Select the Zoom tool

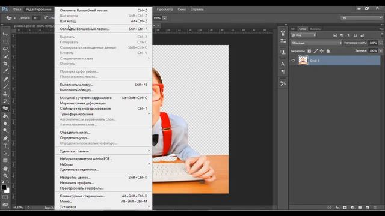[5, 176]
